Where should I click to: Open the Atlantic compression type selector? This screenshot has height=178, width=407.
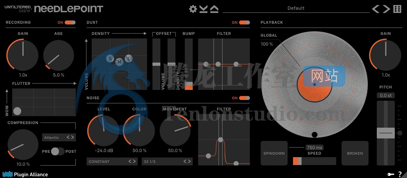pyautogui.click(x=59, y=137)
